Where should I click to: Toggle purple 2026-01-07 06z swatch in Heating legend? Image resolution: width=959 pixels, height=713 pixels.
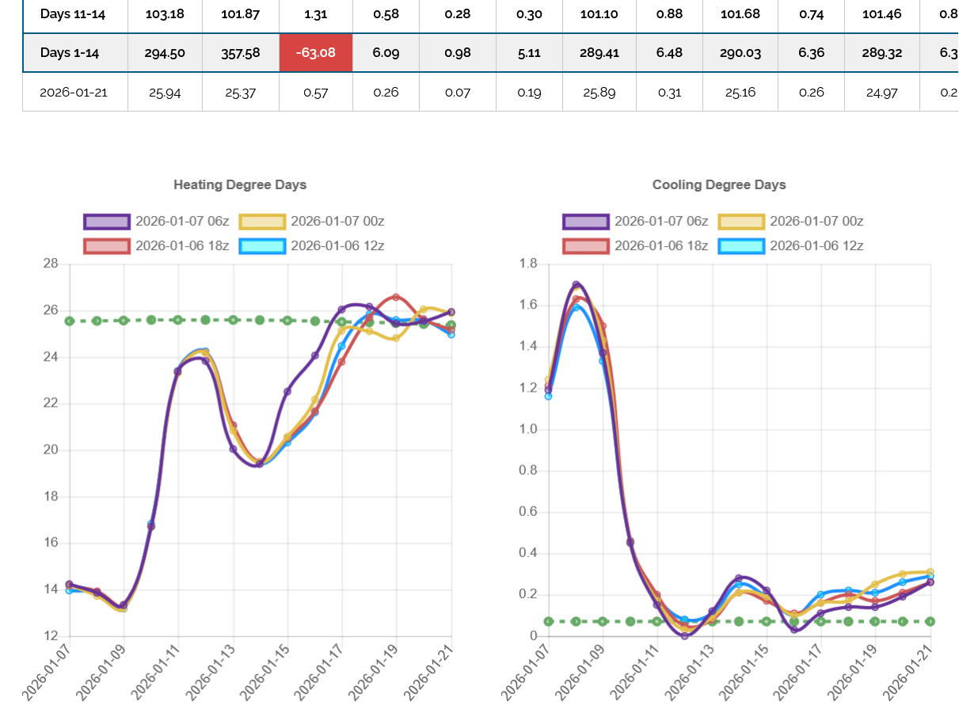tap(106, 222)
